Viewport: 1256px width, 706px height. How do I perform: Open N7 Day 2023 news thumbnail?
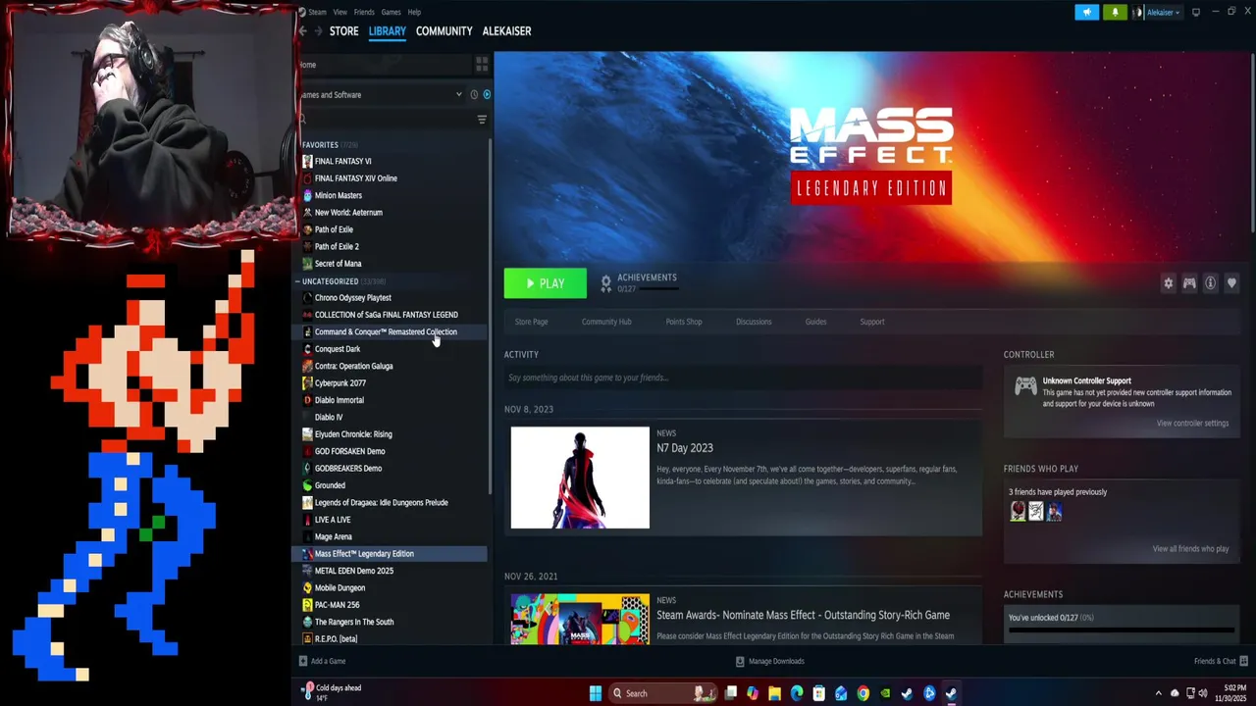580,478
